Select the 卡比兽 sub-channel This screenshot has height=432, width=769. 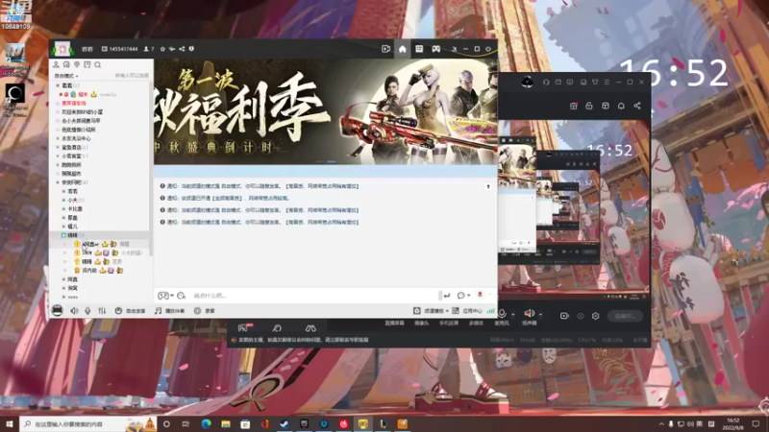click(75, 208)
